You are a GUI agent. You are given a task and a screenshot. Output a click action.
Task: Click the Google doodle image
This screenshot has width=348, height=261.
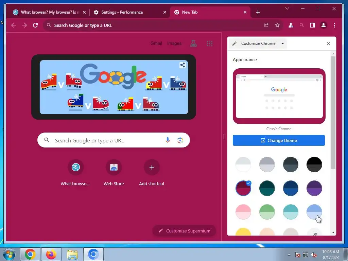pyautogui.click(x=114, y=87)
